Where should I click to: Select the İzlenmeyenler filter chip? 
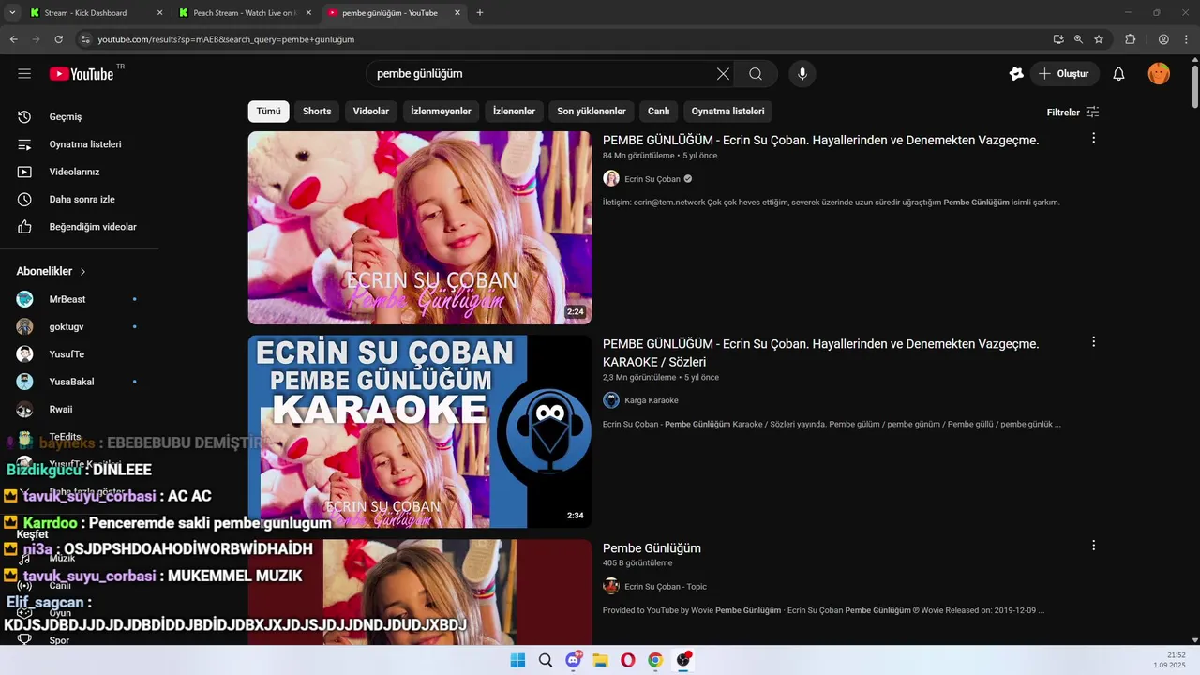click(441, 112)
